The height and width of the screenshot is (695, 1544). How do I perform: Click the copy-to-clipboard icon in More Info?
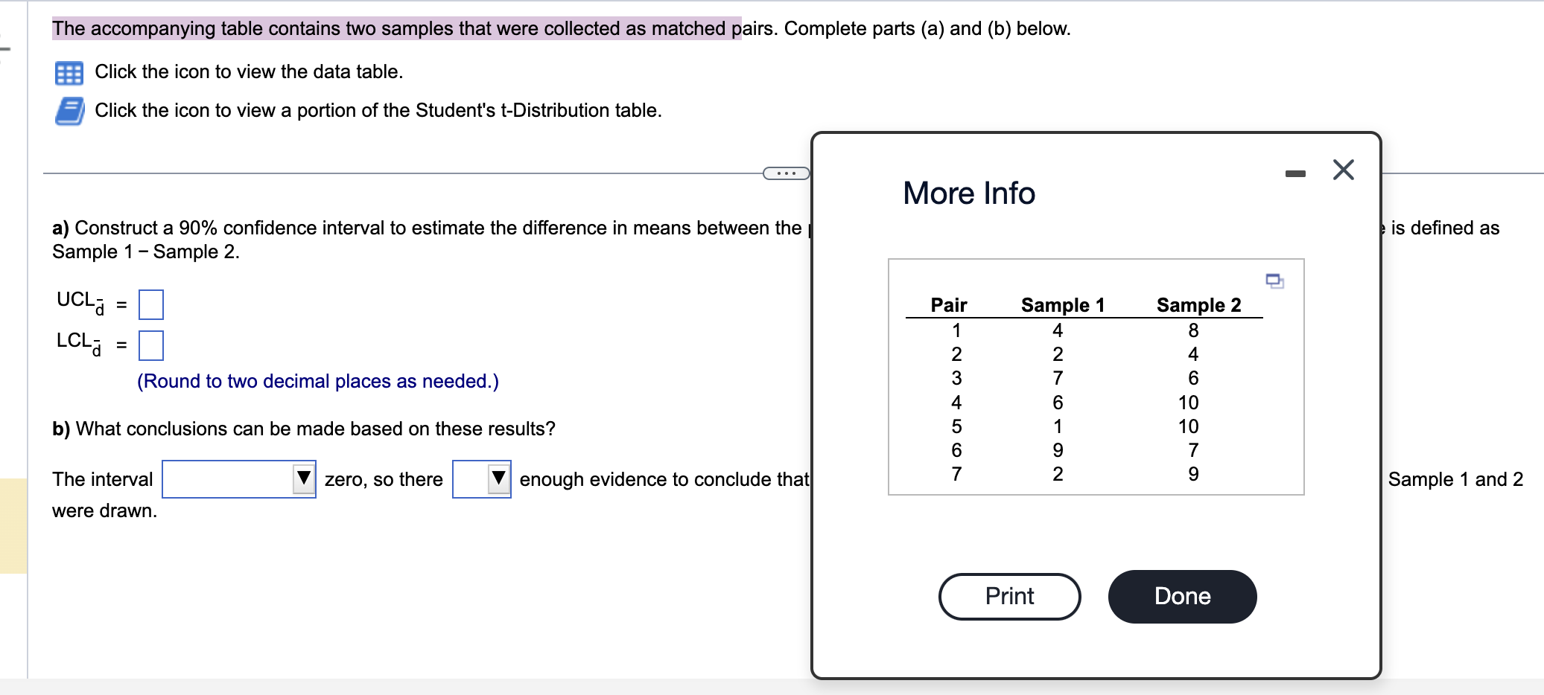pyautogui.click(x=1274, y=280)
